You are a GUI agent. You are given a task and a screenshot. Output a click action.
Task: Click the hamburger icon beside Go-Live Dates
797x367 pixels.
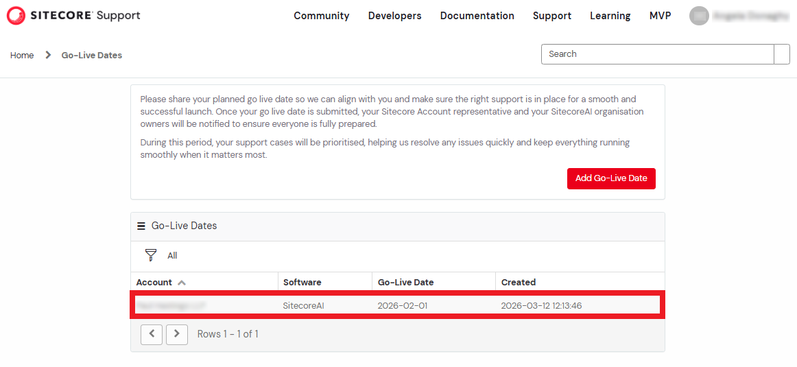click(141, 226)
